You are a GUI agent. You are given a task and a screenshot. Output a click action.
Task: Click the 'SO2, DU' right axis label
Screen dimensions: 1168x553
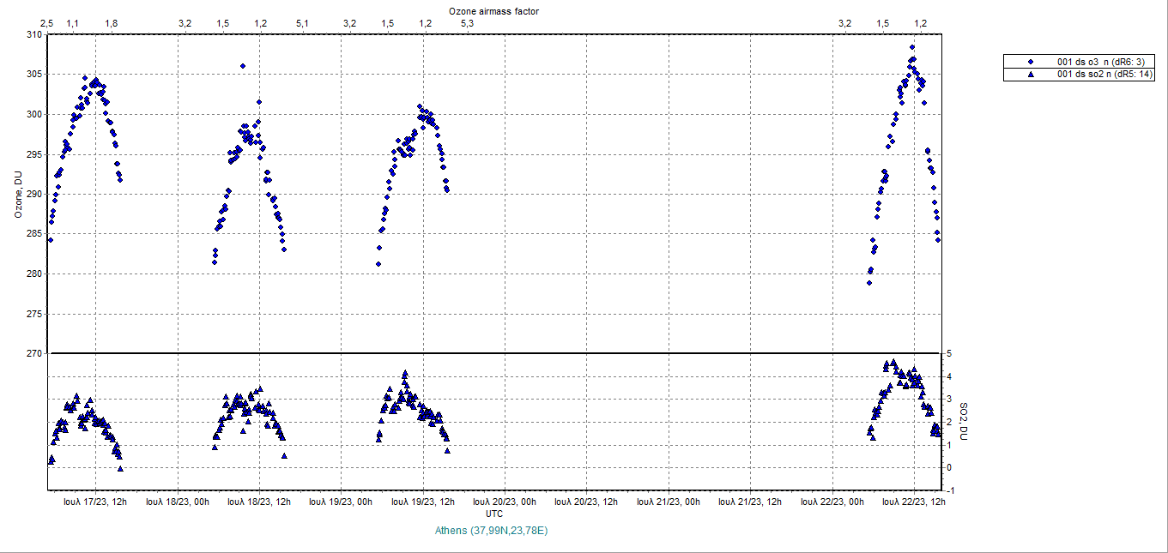coord(963,422)
